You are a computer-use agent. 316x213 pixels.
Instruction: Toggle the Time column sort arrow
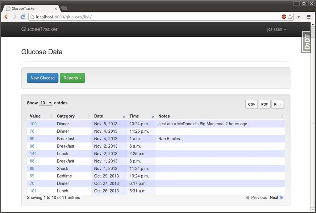pyautogui.click(x=153, y=117)
